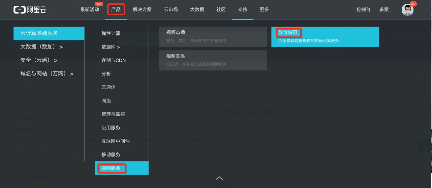Select 云计算基础服务 category

tap(49, 33)
